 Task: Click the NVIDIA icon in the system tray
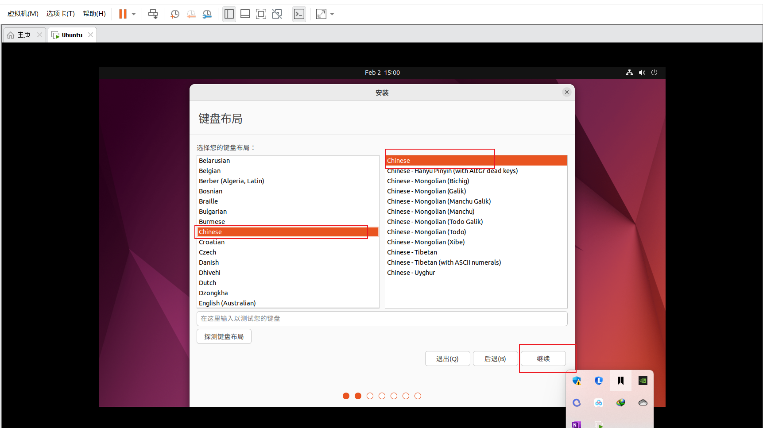[x=643, y=381]
